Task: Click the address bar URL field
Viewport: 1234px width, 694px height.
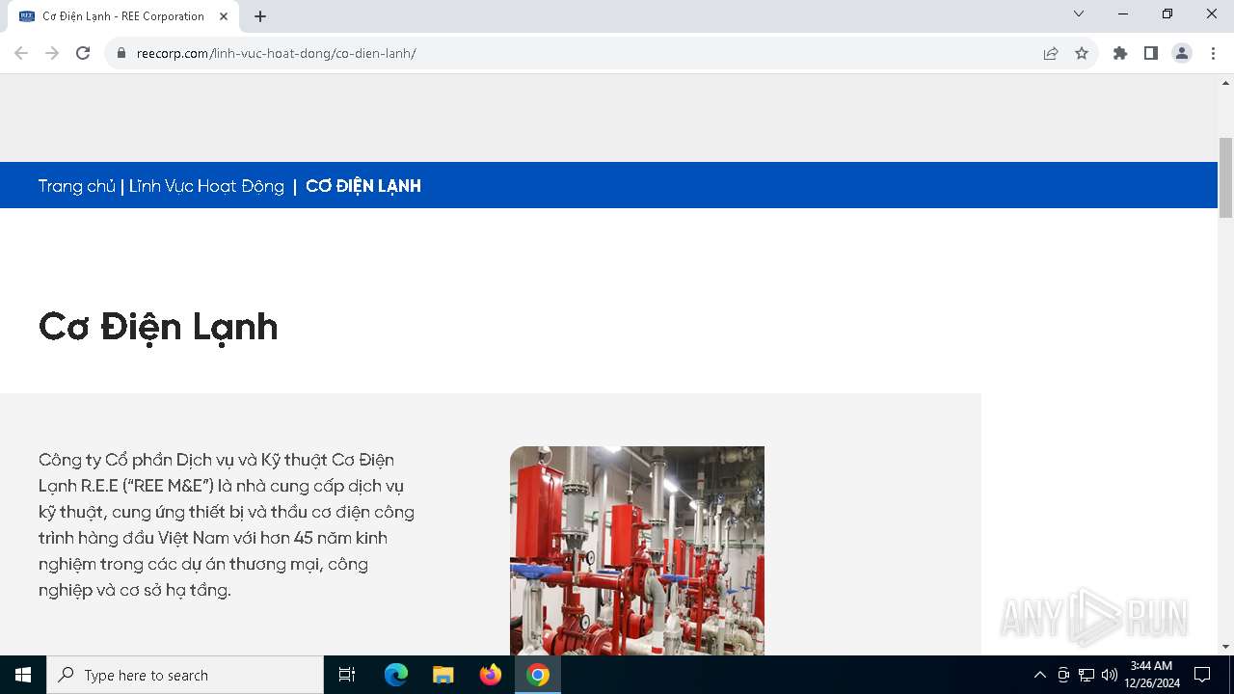Action: click(x=578, y=53)
